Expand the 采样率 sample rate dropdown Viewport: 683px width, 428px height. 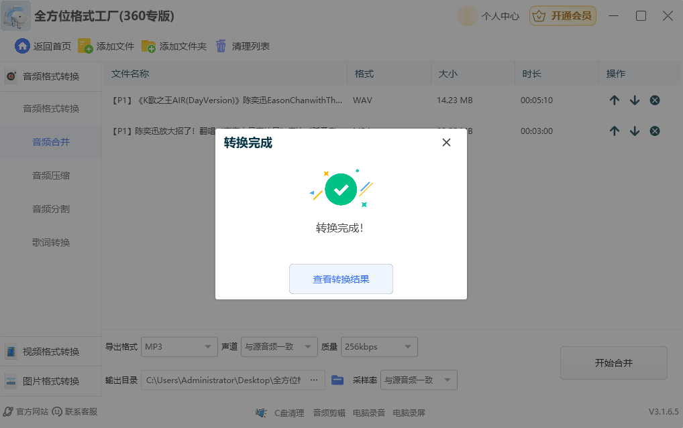(417, 379)
